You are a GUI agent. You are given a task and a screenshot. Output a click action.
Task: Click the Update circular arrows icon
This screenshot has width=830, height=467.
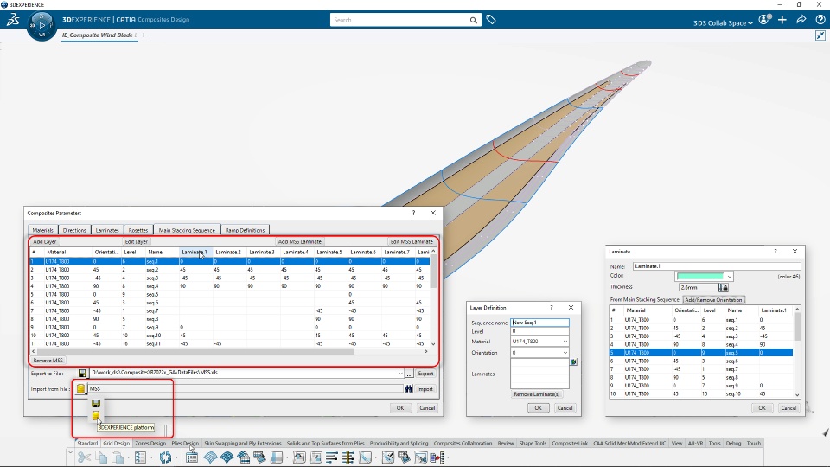(x=165, y=457)
